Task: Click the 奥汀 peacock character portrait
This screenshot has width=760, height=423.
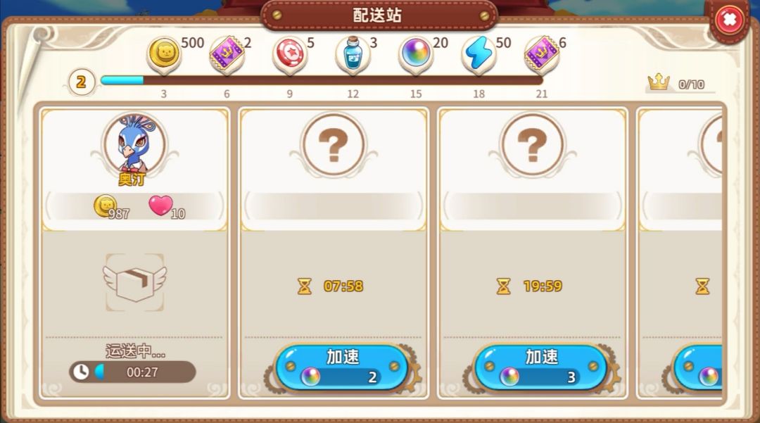Action: pos(134,144)
